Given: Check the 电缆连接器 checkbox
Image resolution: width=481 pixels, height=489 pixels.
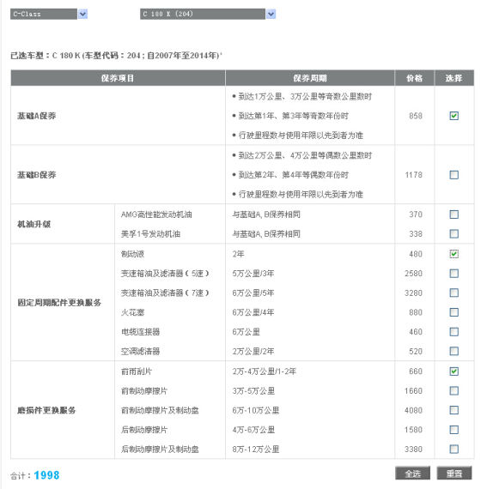Looking at the screenshot, I should click(x=454, y=331).
